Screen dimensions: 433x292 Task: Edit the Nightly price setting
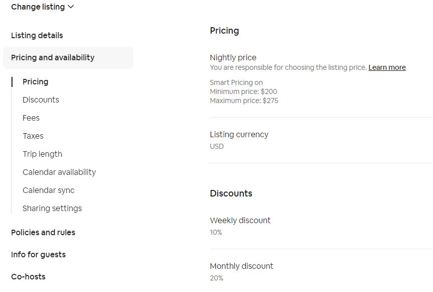point(233,58)
